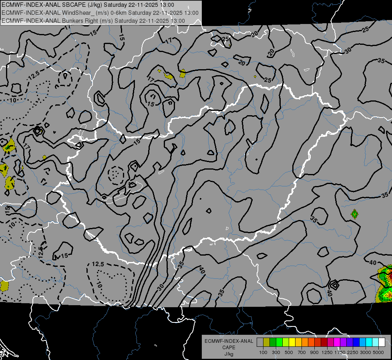Select the pale cyan swatch before white
392x360 pixels.
click(375, 342)
